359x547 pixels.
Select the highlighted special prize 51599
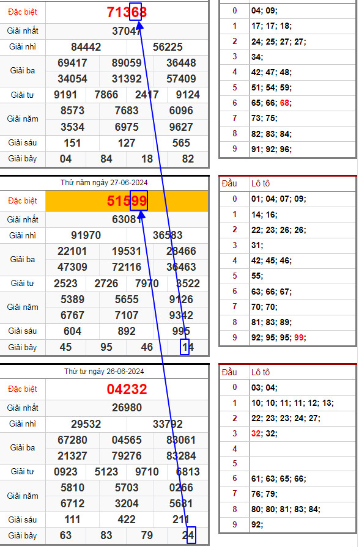[127, 201]
